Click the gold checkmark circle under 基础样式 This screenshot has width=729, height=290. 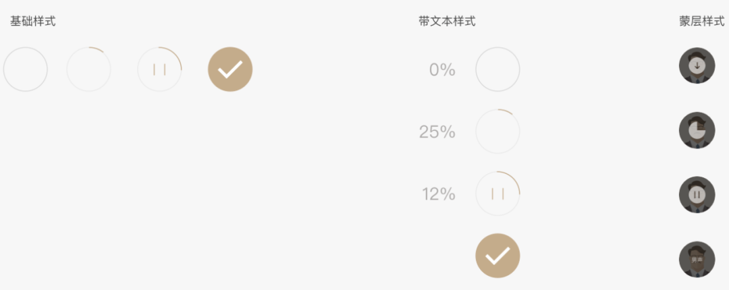click(x=230, y=69)
